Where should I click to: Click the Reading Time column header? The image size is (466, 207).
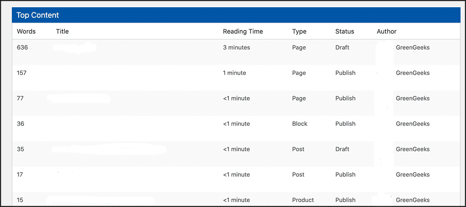[x=243, y=31]
